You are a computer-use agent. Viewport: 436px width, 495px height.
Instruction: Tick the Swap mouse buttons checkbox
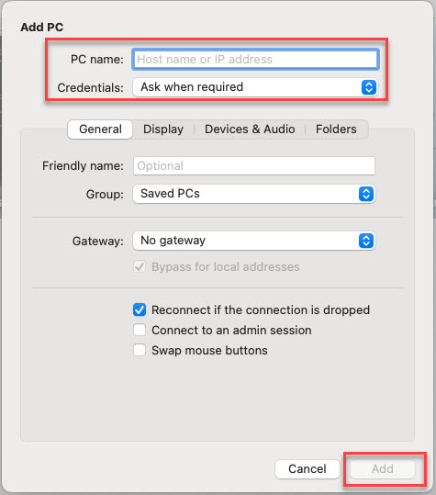140,351
